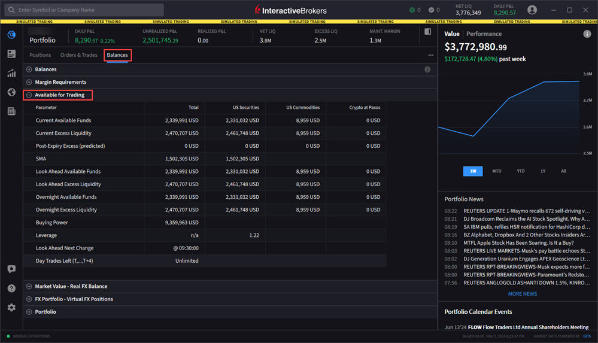598x343 pixels.
Task: Click the GFIS market data link
Action: tap(587, 336)
